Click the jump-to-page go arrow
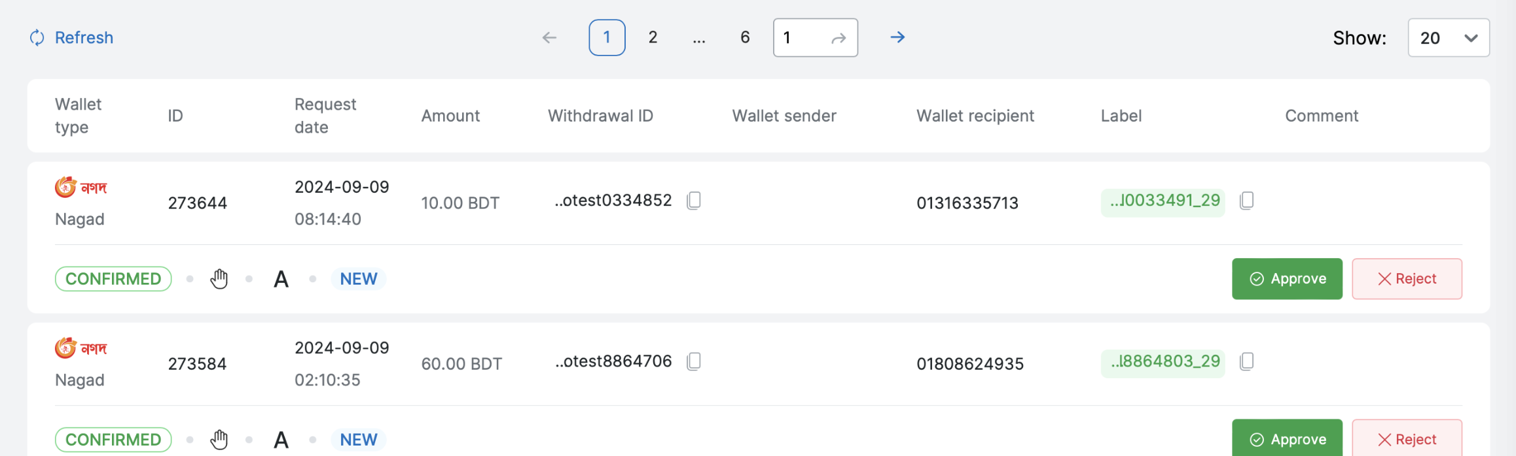 [839, 39]
